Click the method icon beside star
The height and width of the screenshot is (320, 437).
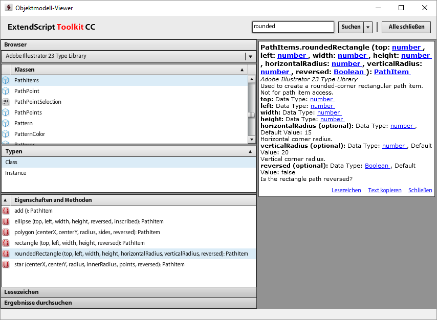6,264
